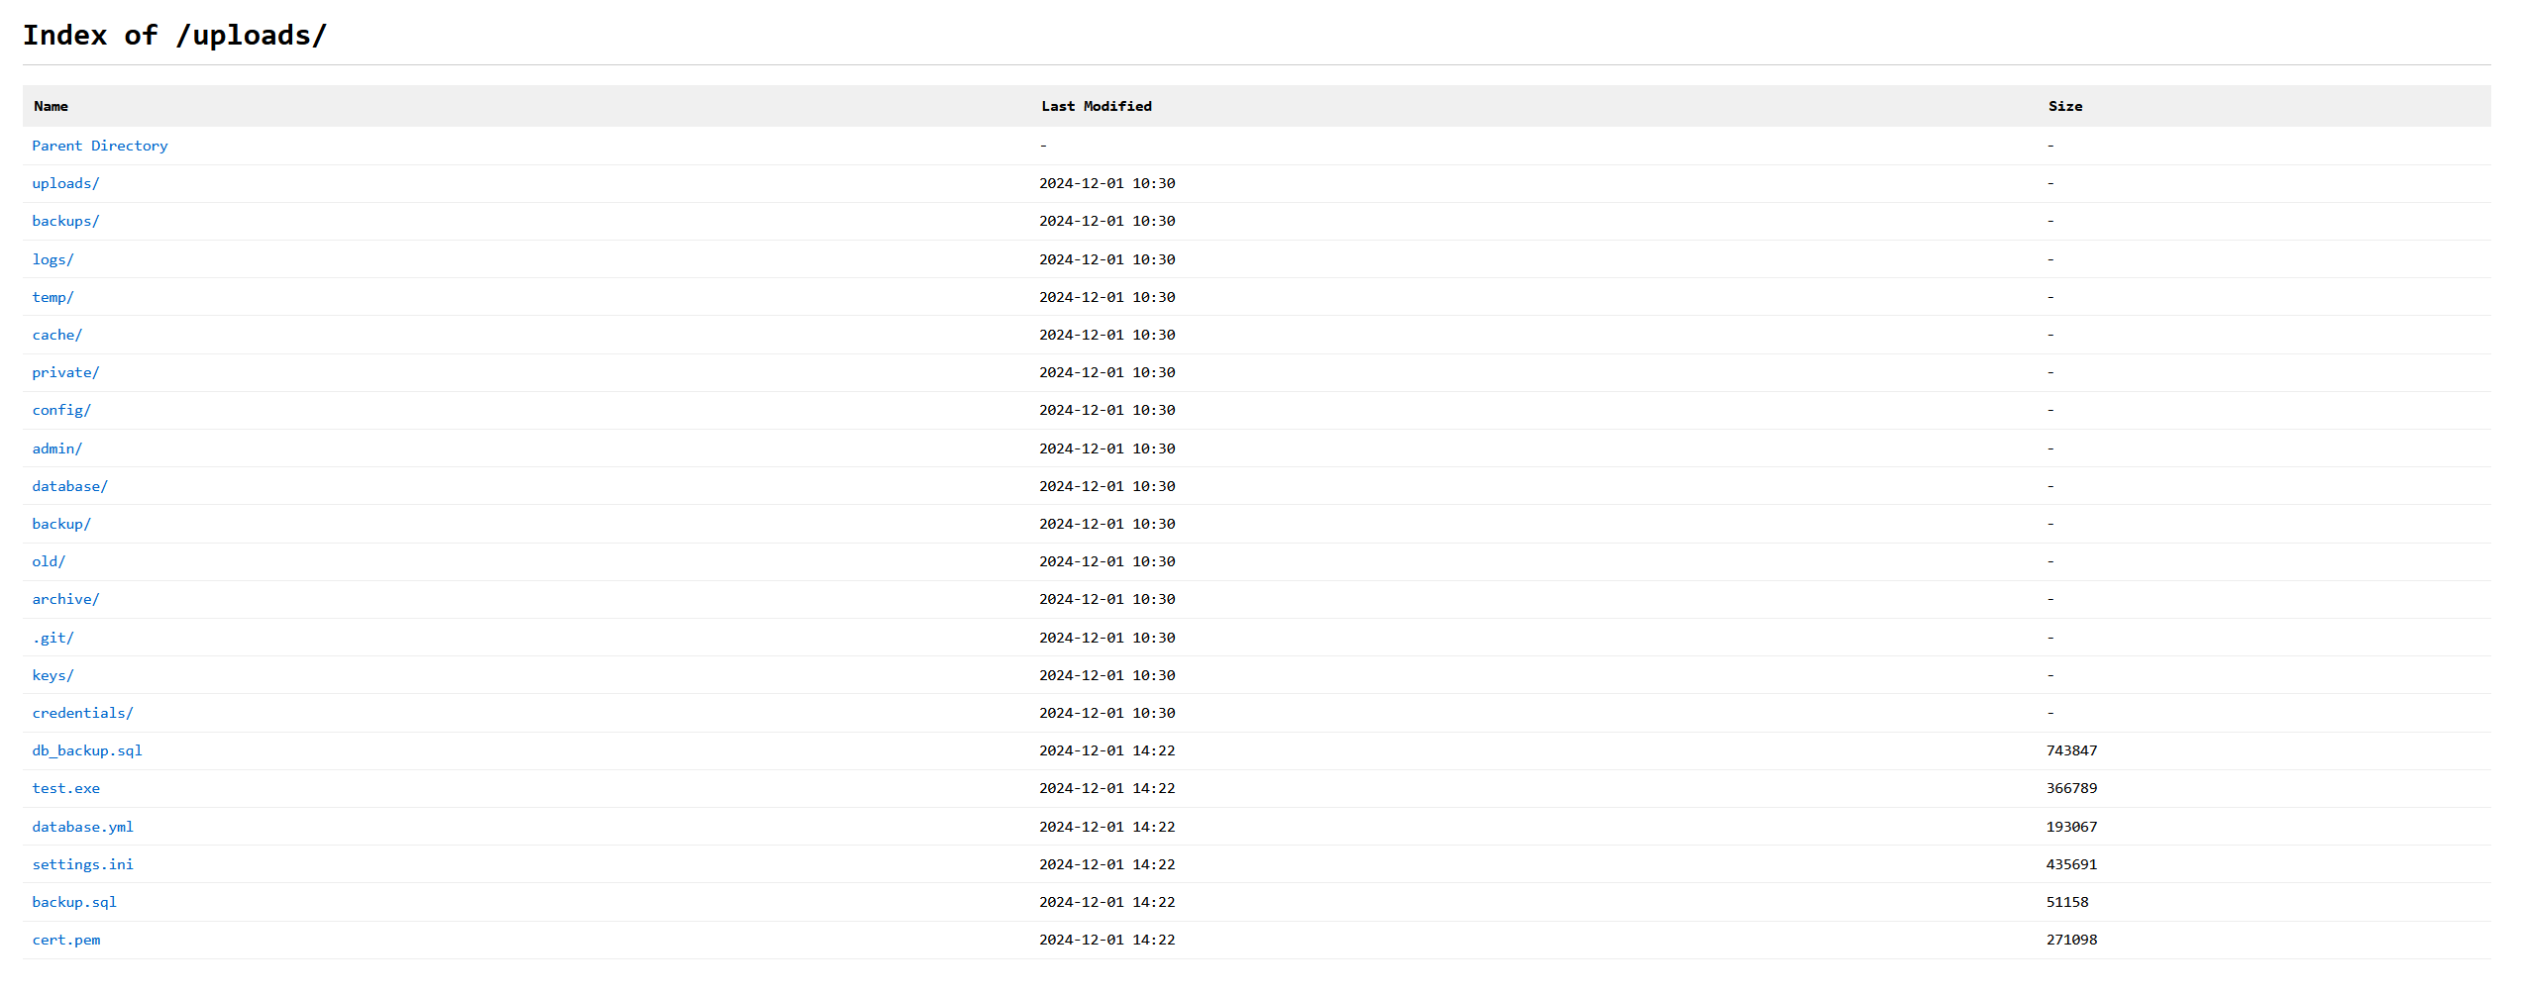Enter the keys/ folder
Viewport: 2522px width, 996px height.
53,674
